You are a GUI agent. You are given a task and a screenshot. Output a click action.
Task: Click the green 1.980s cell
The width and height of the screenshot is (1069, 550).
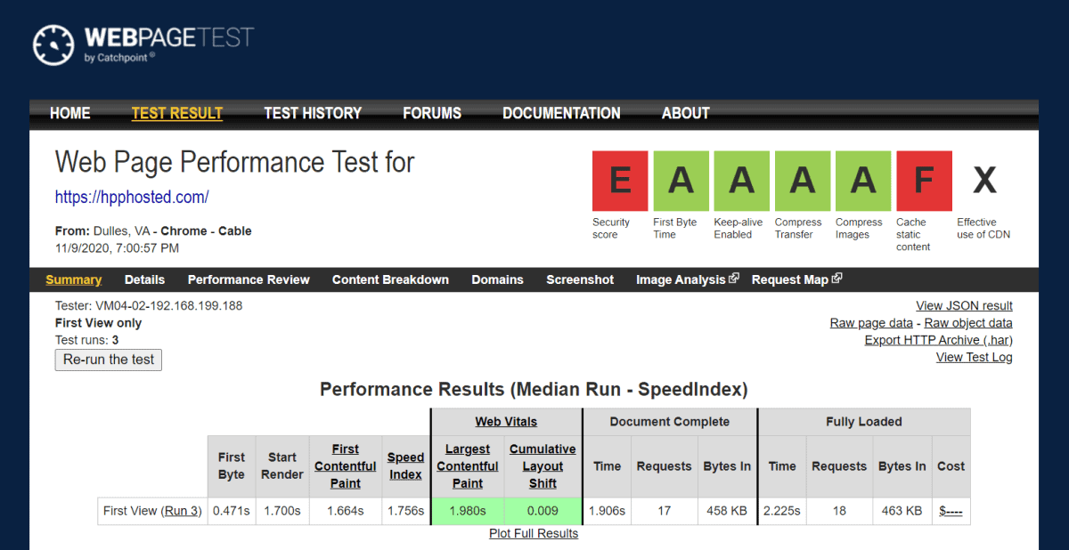tap(468, 511)
